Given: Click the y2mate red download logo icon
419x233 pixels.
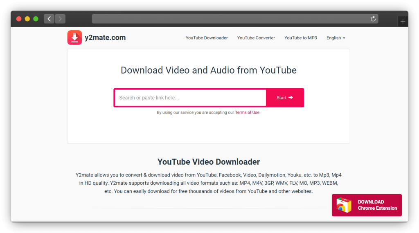Looking at the screenshot, I should (74, 38).
